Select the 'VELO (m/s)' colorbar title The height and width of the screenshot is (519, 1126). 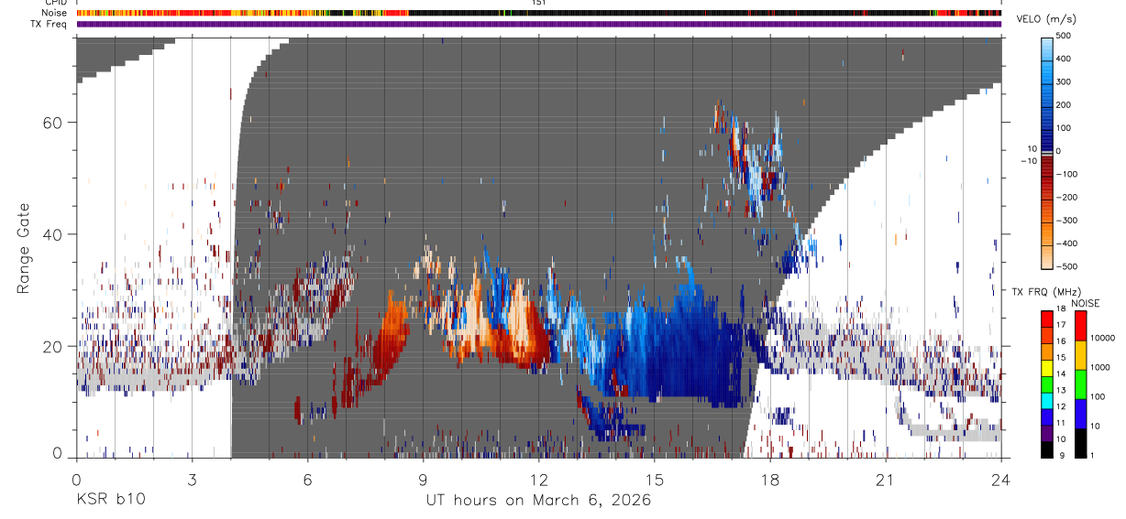[x=1047, y=20]
